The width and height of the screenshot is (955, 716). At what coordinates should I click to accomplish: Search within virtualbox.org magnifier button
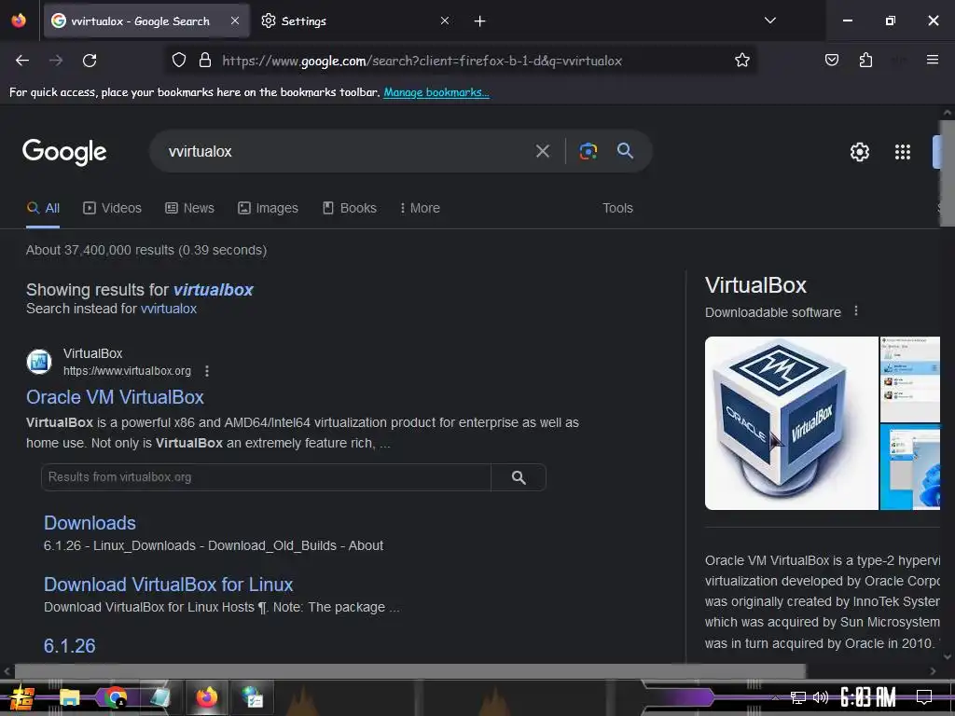[519, 477]
